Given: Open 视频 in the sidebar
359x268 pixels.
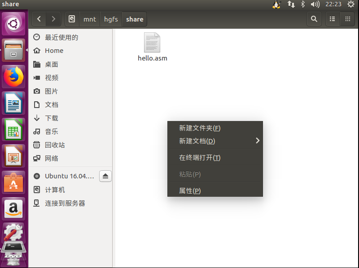Looking at the screenshot, I should coord(70,78).
